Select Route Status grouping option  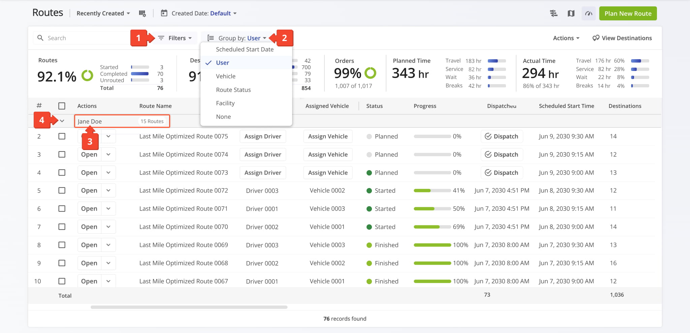233,90
